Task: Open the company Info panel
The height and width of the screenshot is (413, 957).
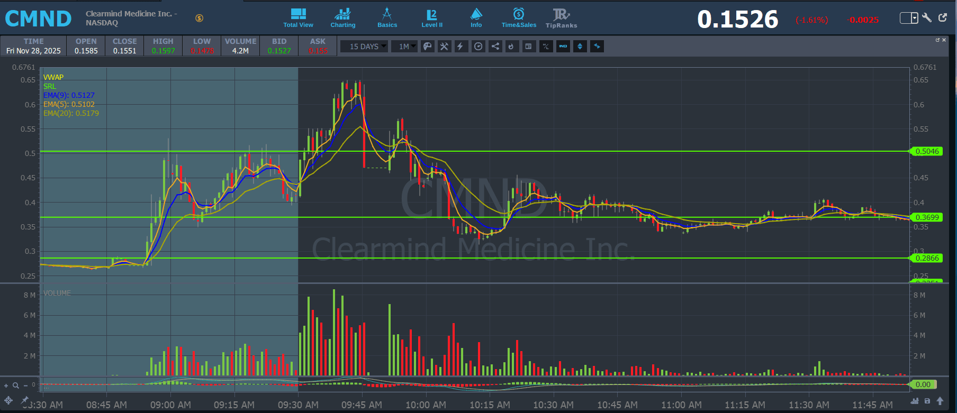Action: [x=476, y=18]
